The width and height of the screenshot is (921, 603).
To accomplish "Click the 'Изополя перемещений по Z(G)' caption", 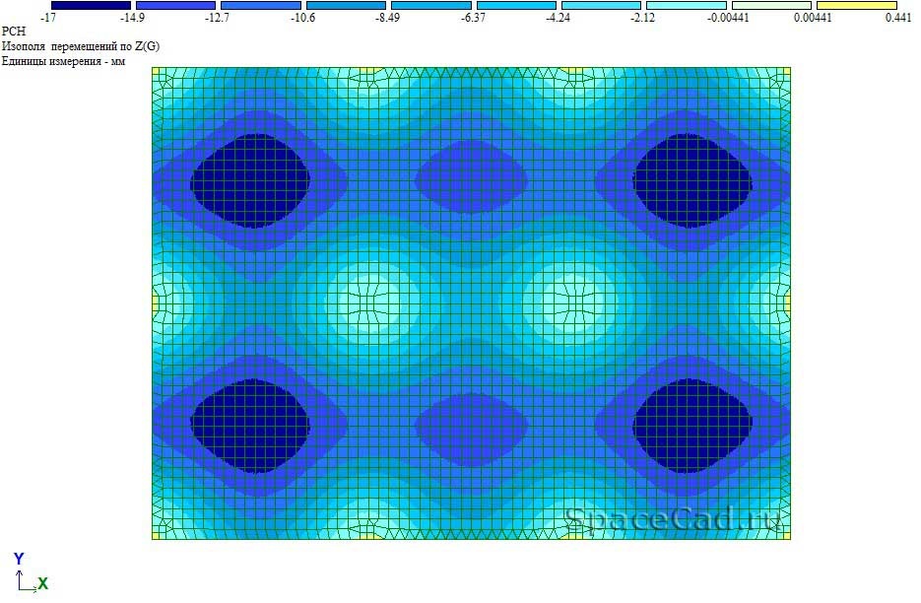I will 81,46.
